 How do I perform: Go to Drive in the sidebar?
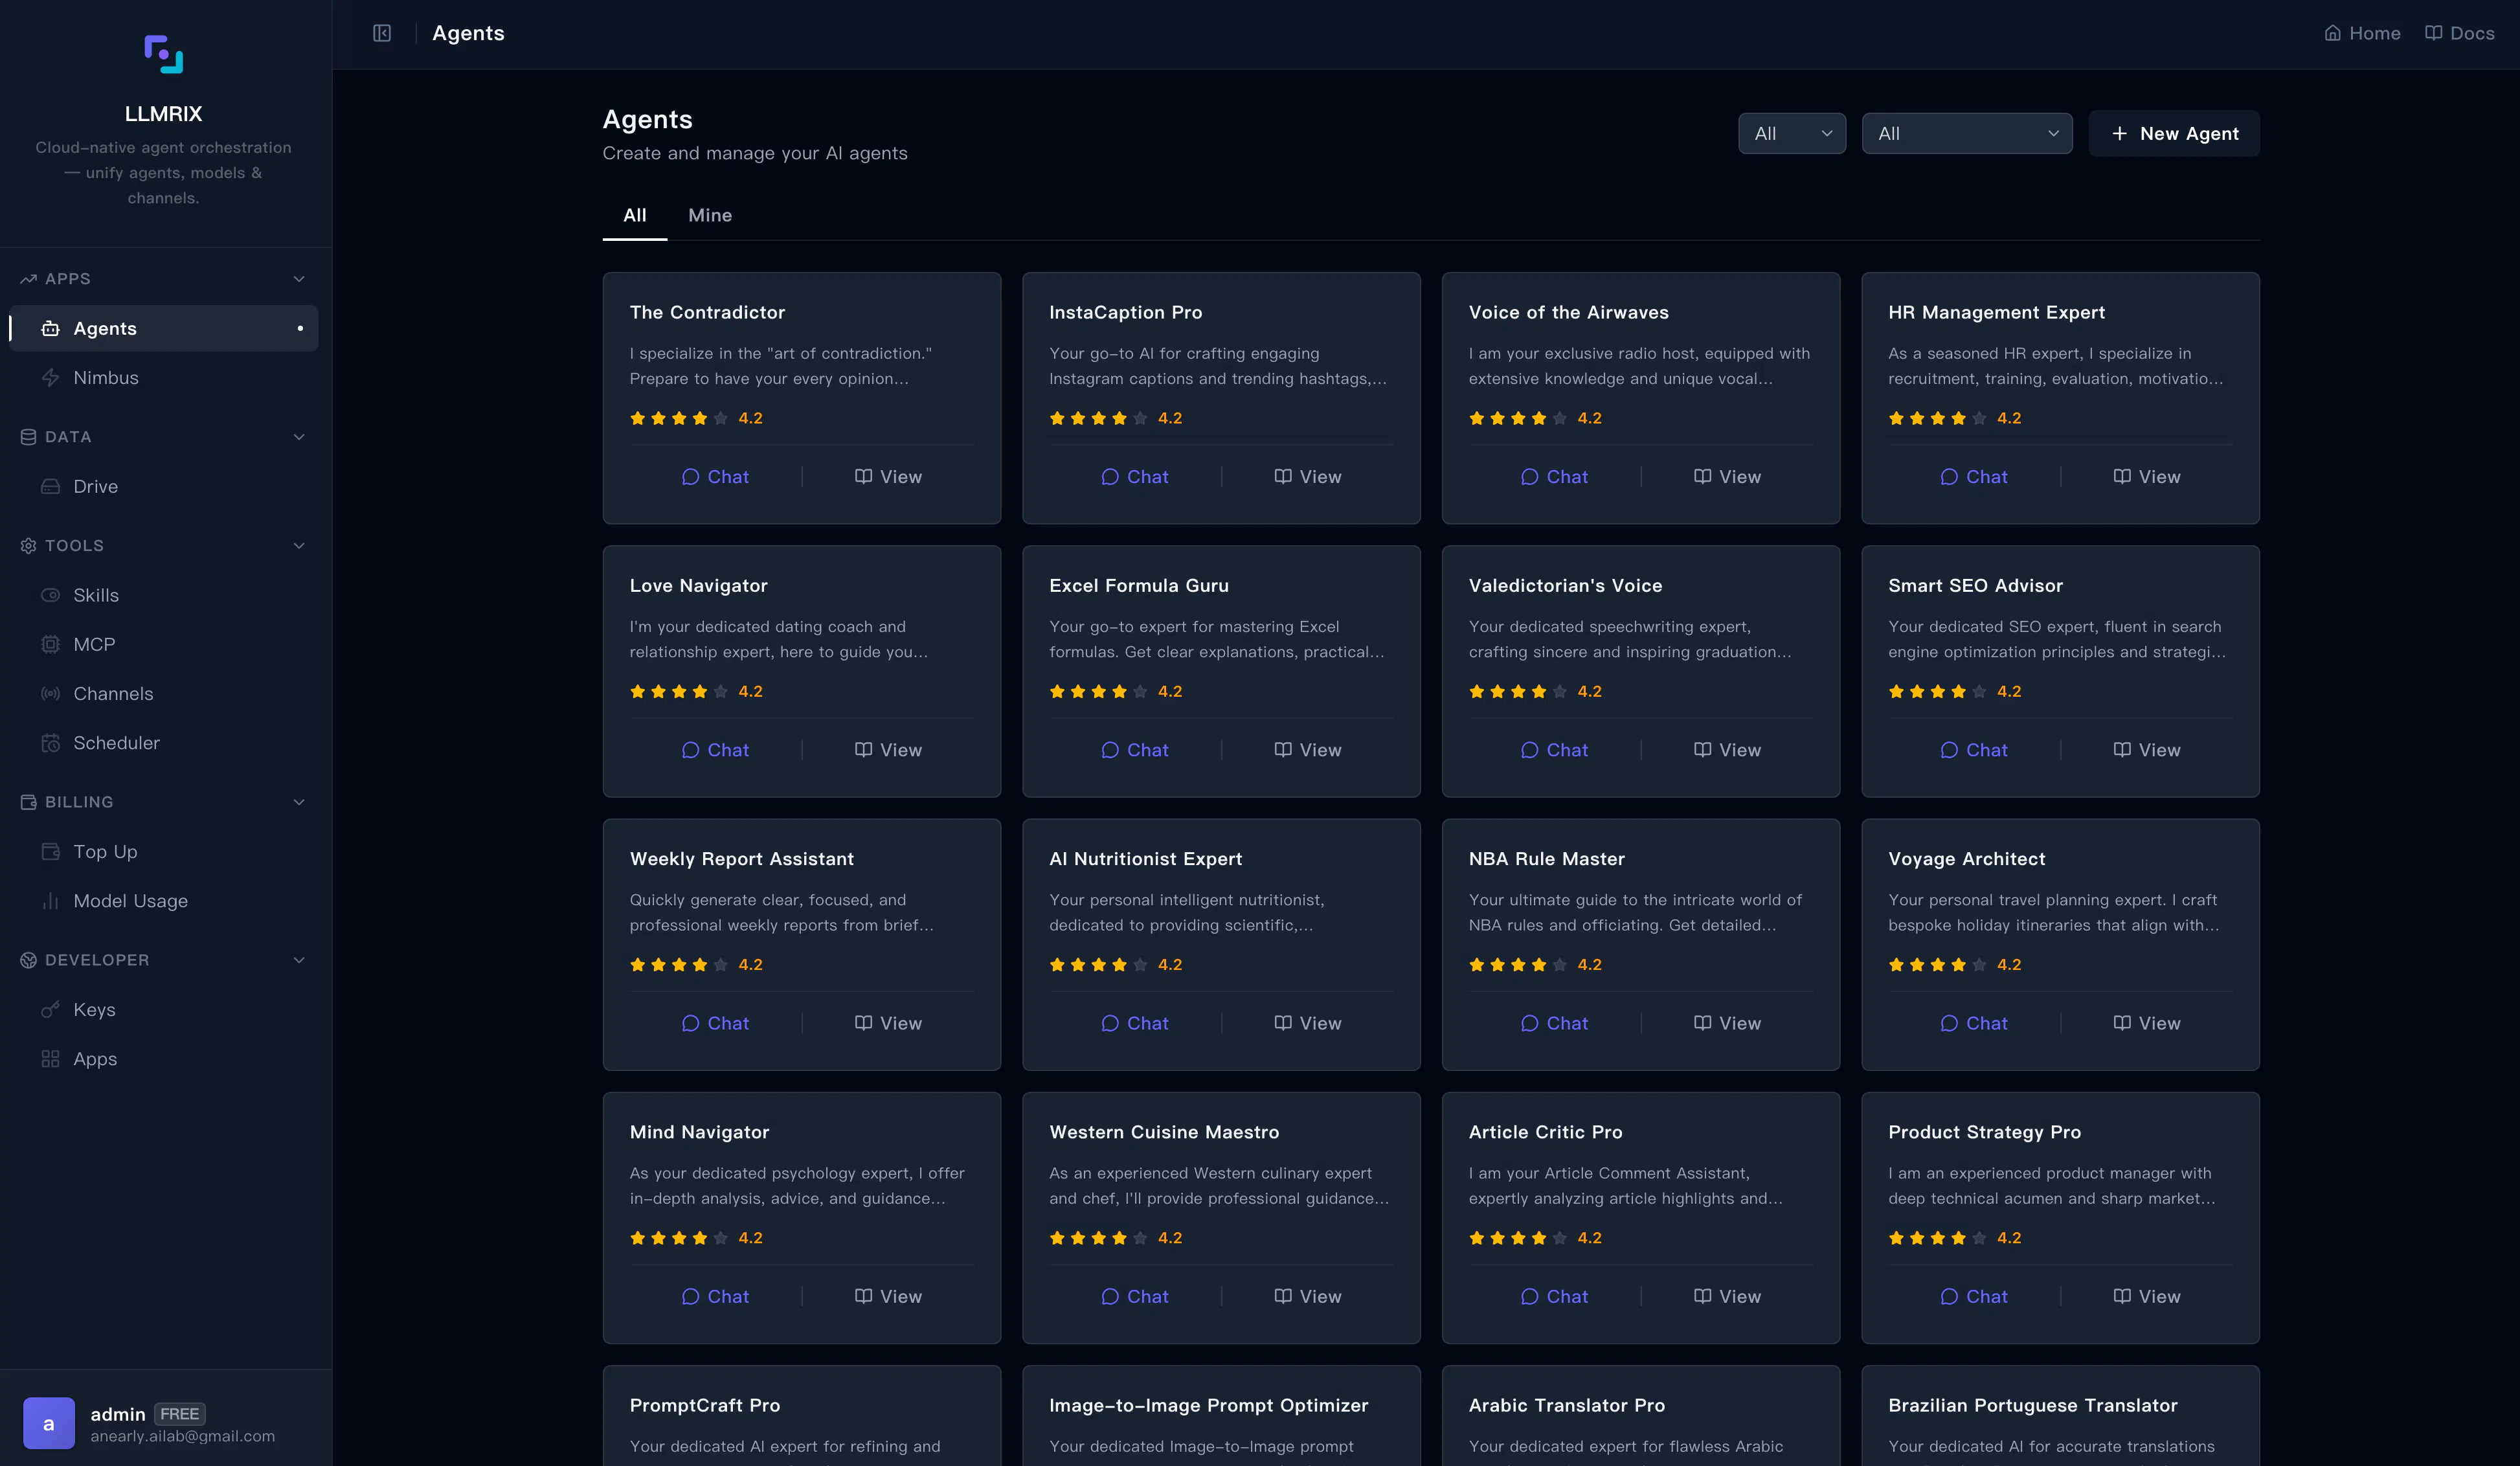pyautogui.click(x=164, y=486)
